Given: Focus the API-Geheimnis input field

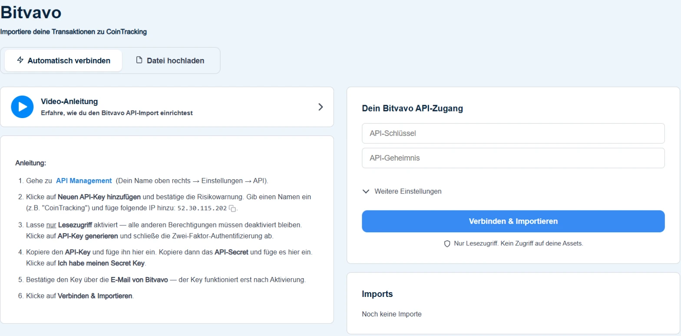Looking at the screenshot, I should [513, 158].
